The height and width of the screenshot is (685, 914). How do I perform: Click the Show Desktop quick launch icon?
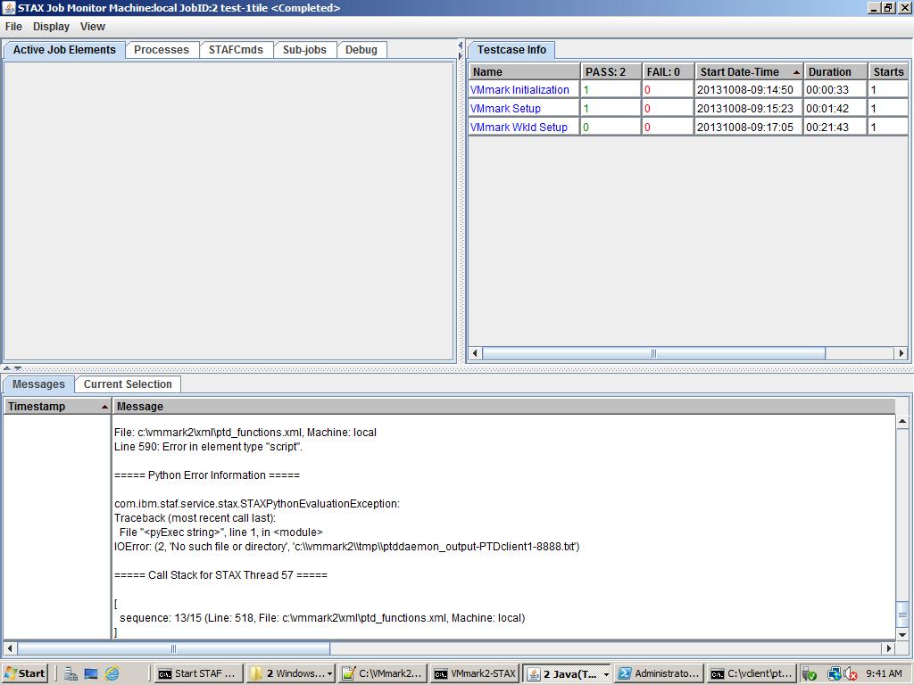pyautogui.click(x=91, y=673)
